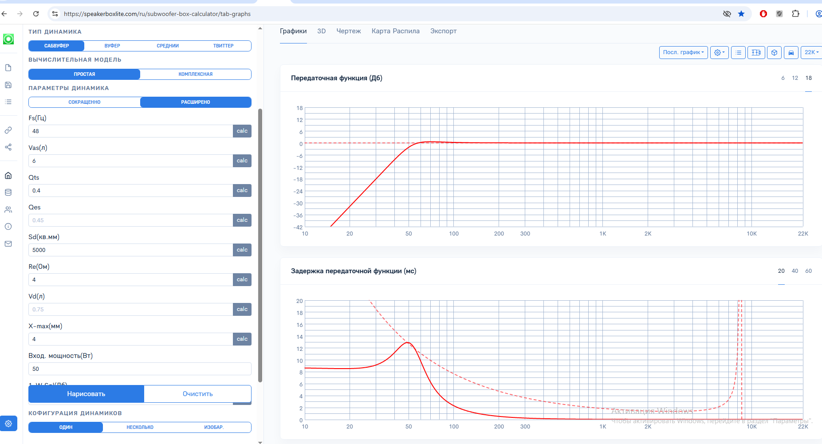
Task: Expand the Посл. график dropdown
Action: point(683,52)
